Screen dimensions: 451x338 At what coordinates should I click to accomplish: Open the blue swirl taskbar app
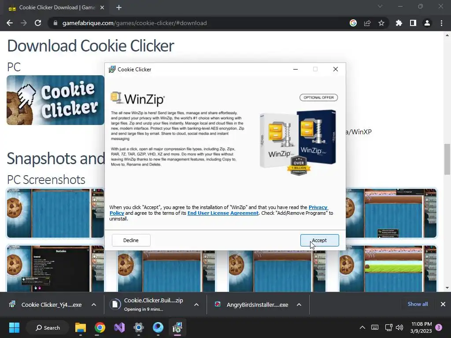[158, 327]
